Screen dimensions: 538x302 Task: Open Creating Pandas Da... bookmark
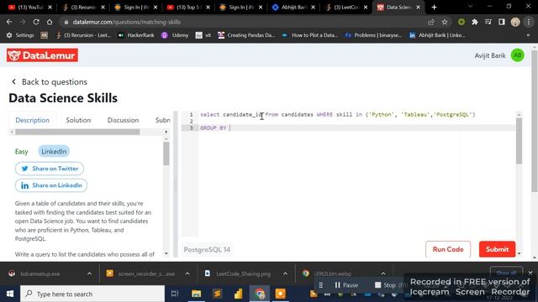click(x=246, y=35)
